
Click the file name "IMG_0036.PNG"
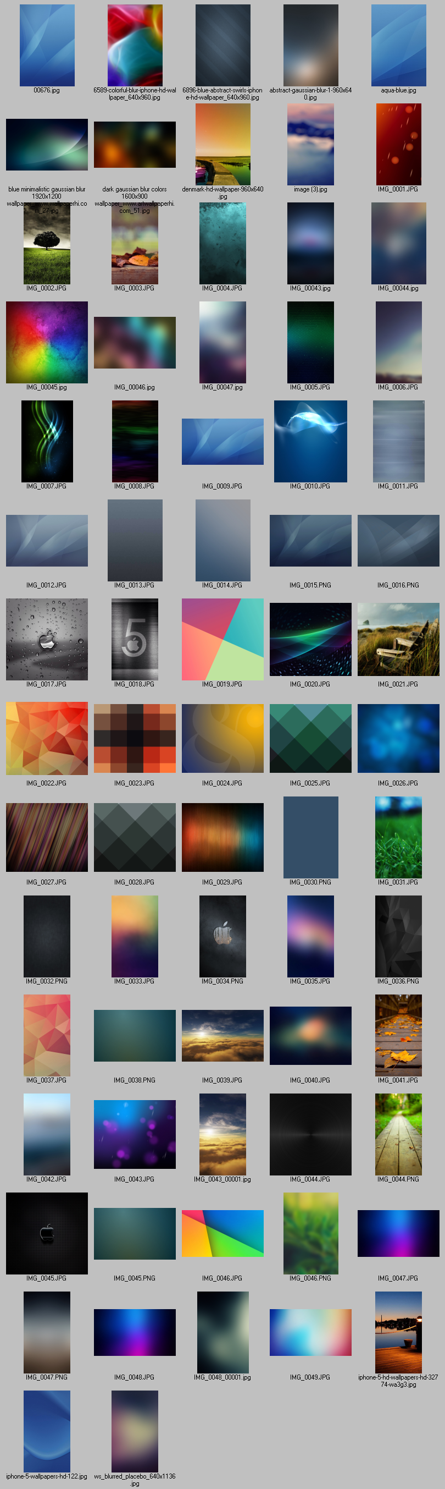pyautogui.click(x=398, y=981)
